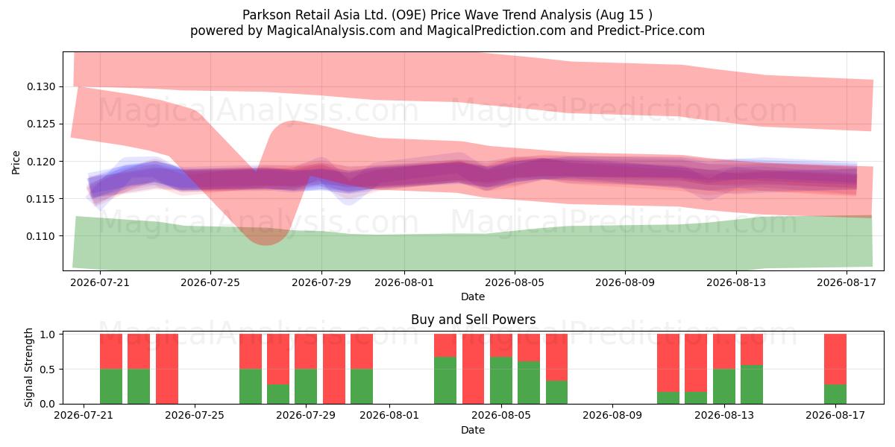Click the 2026-08-09 date tick on price chart
This screenshot has width=895, height=447.
point(625,282)
